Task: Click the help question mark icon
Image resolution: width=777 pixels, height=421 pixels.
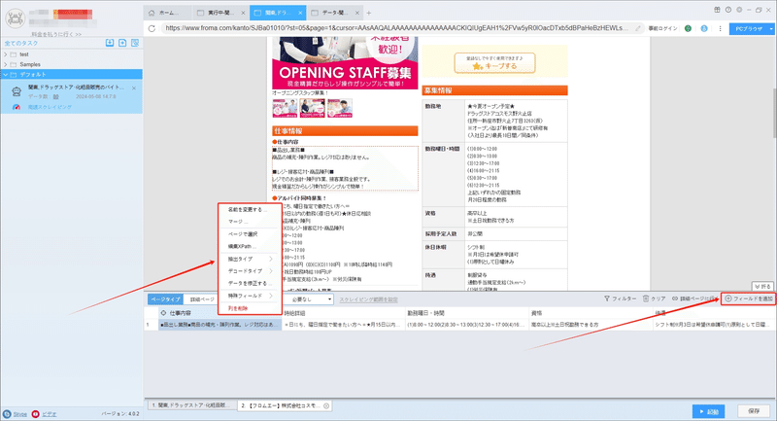Action: [727, 10]
